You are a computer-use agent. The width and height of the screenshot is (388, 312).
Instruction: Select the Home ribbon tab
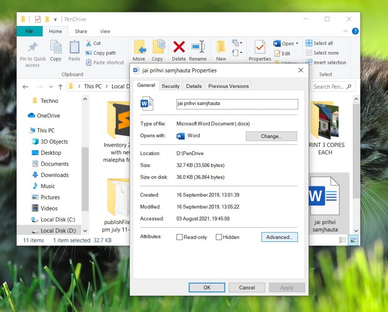(x=55, y=31)
